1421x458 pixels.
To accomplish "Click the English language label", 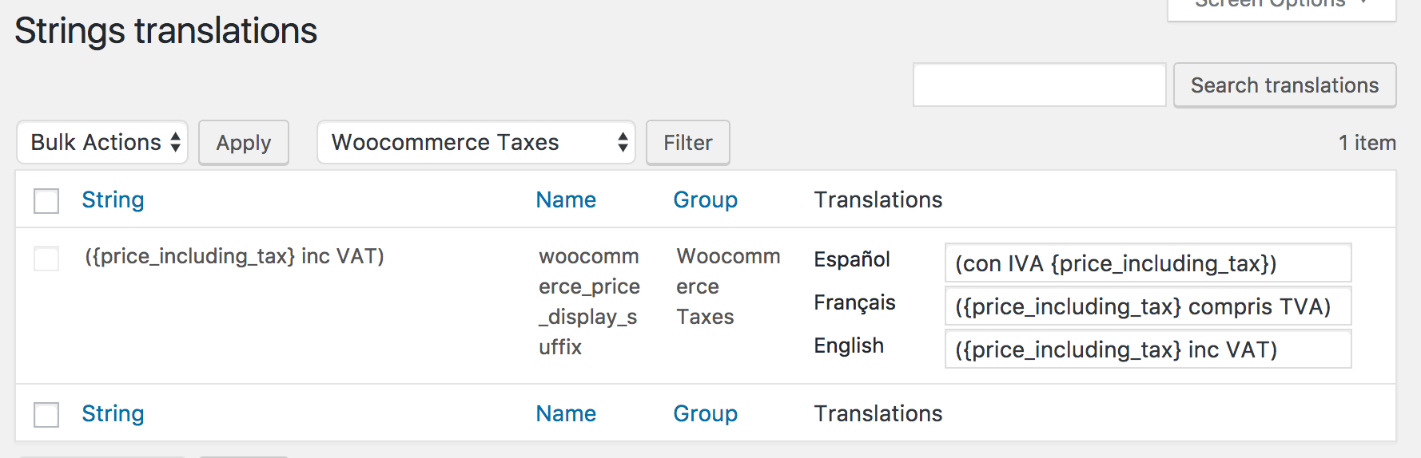I will [849, 345].
